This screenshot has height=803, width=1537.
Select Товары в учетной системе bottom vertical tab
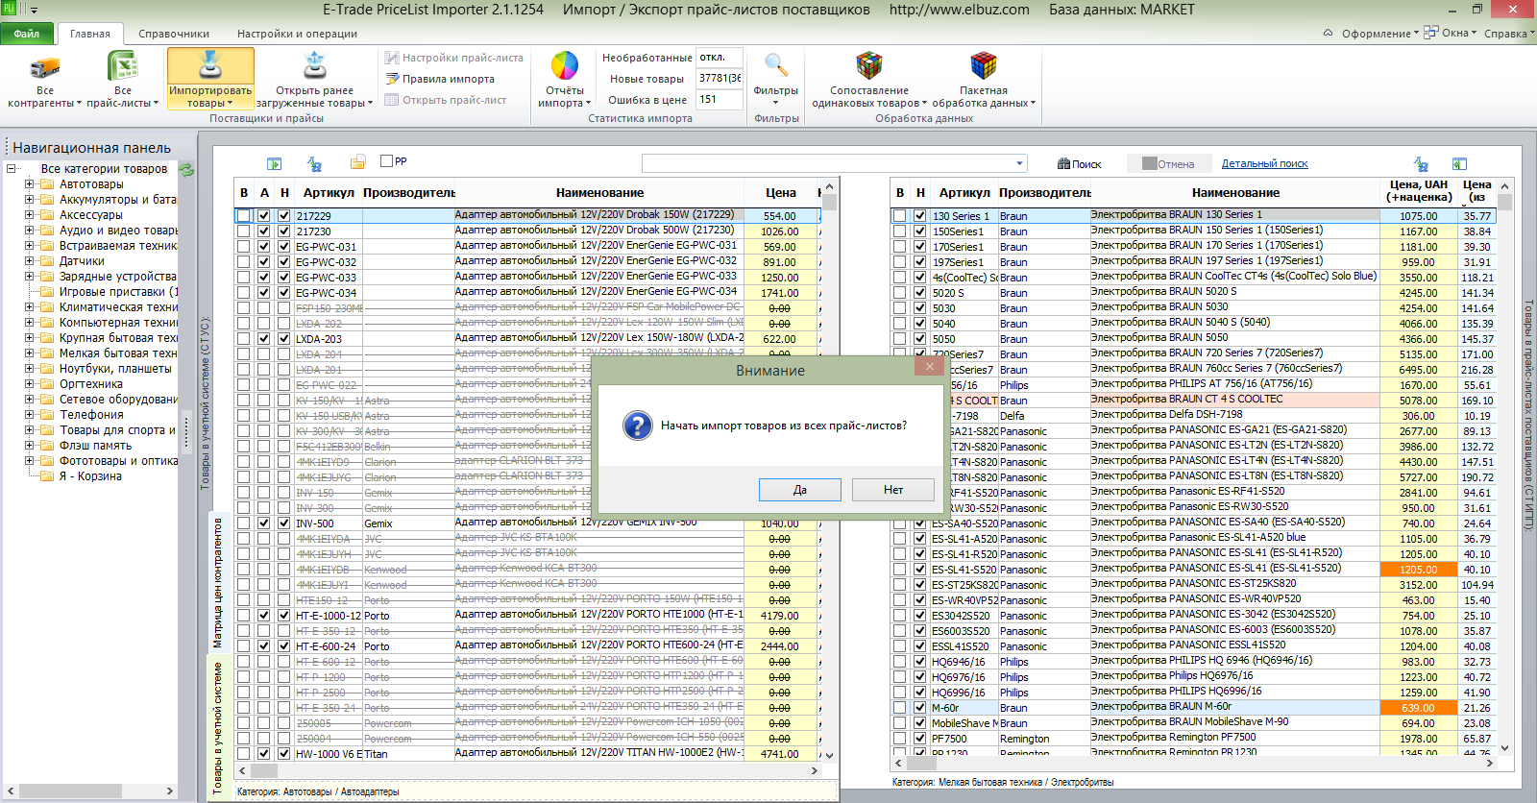click(218, 727)
